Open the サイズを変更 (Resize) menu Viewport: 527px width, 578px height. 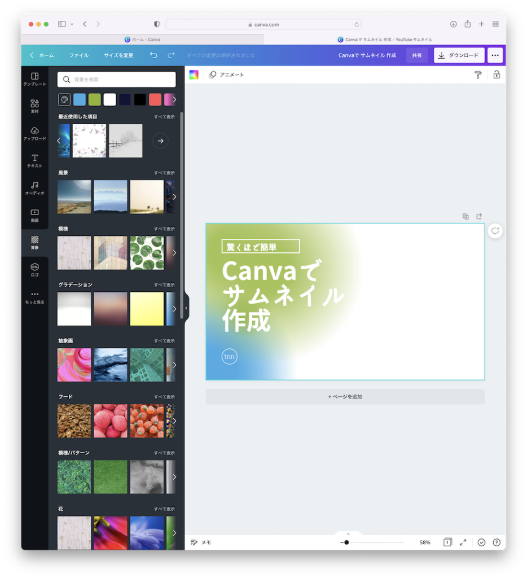pyautogui.click(x=118, y=55)
